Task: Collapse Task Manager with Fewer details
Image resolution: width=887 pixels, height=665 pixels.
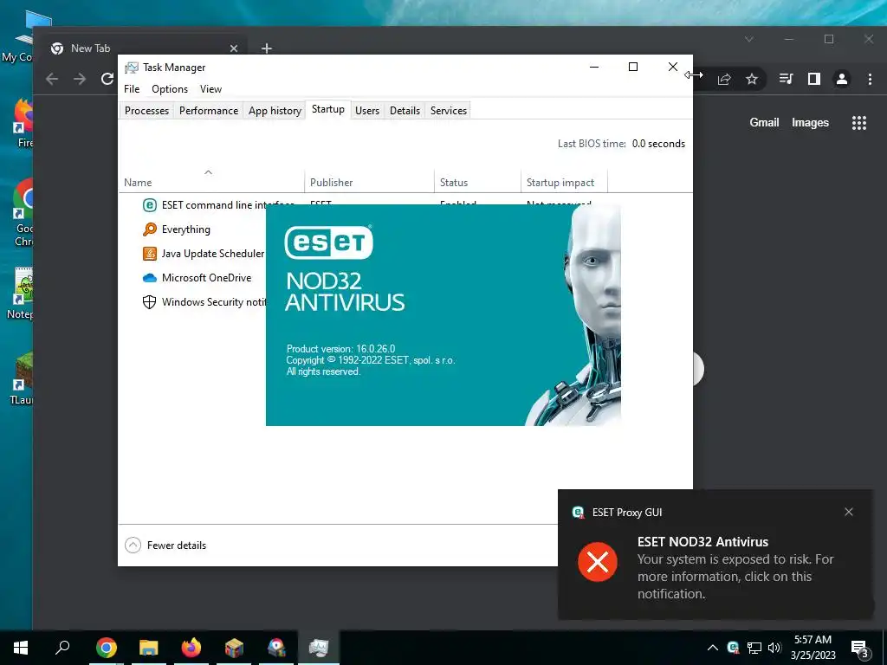Action: 165,546
